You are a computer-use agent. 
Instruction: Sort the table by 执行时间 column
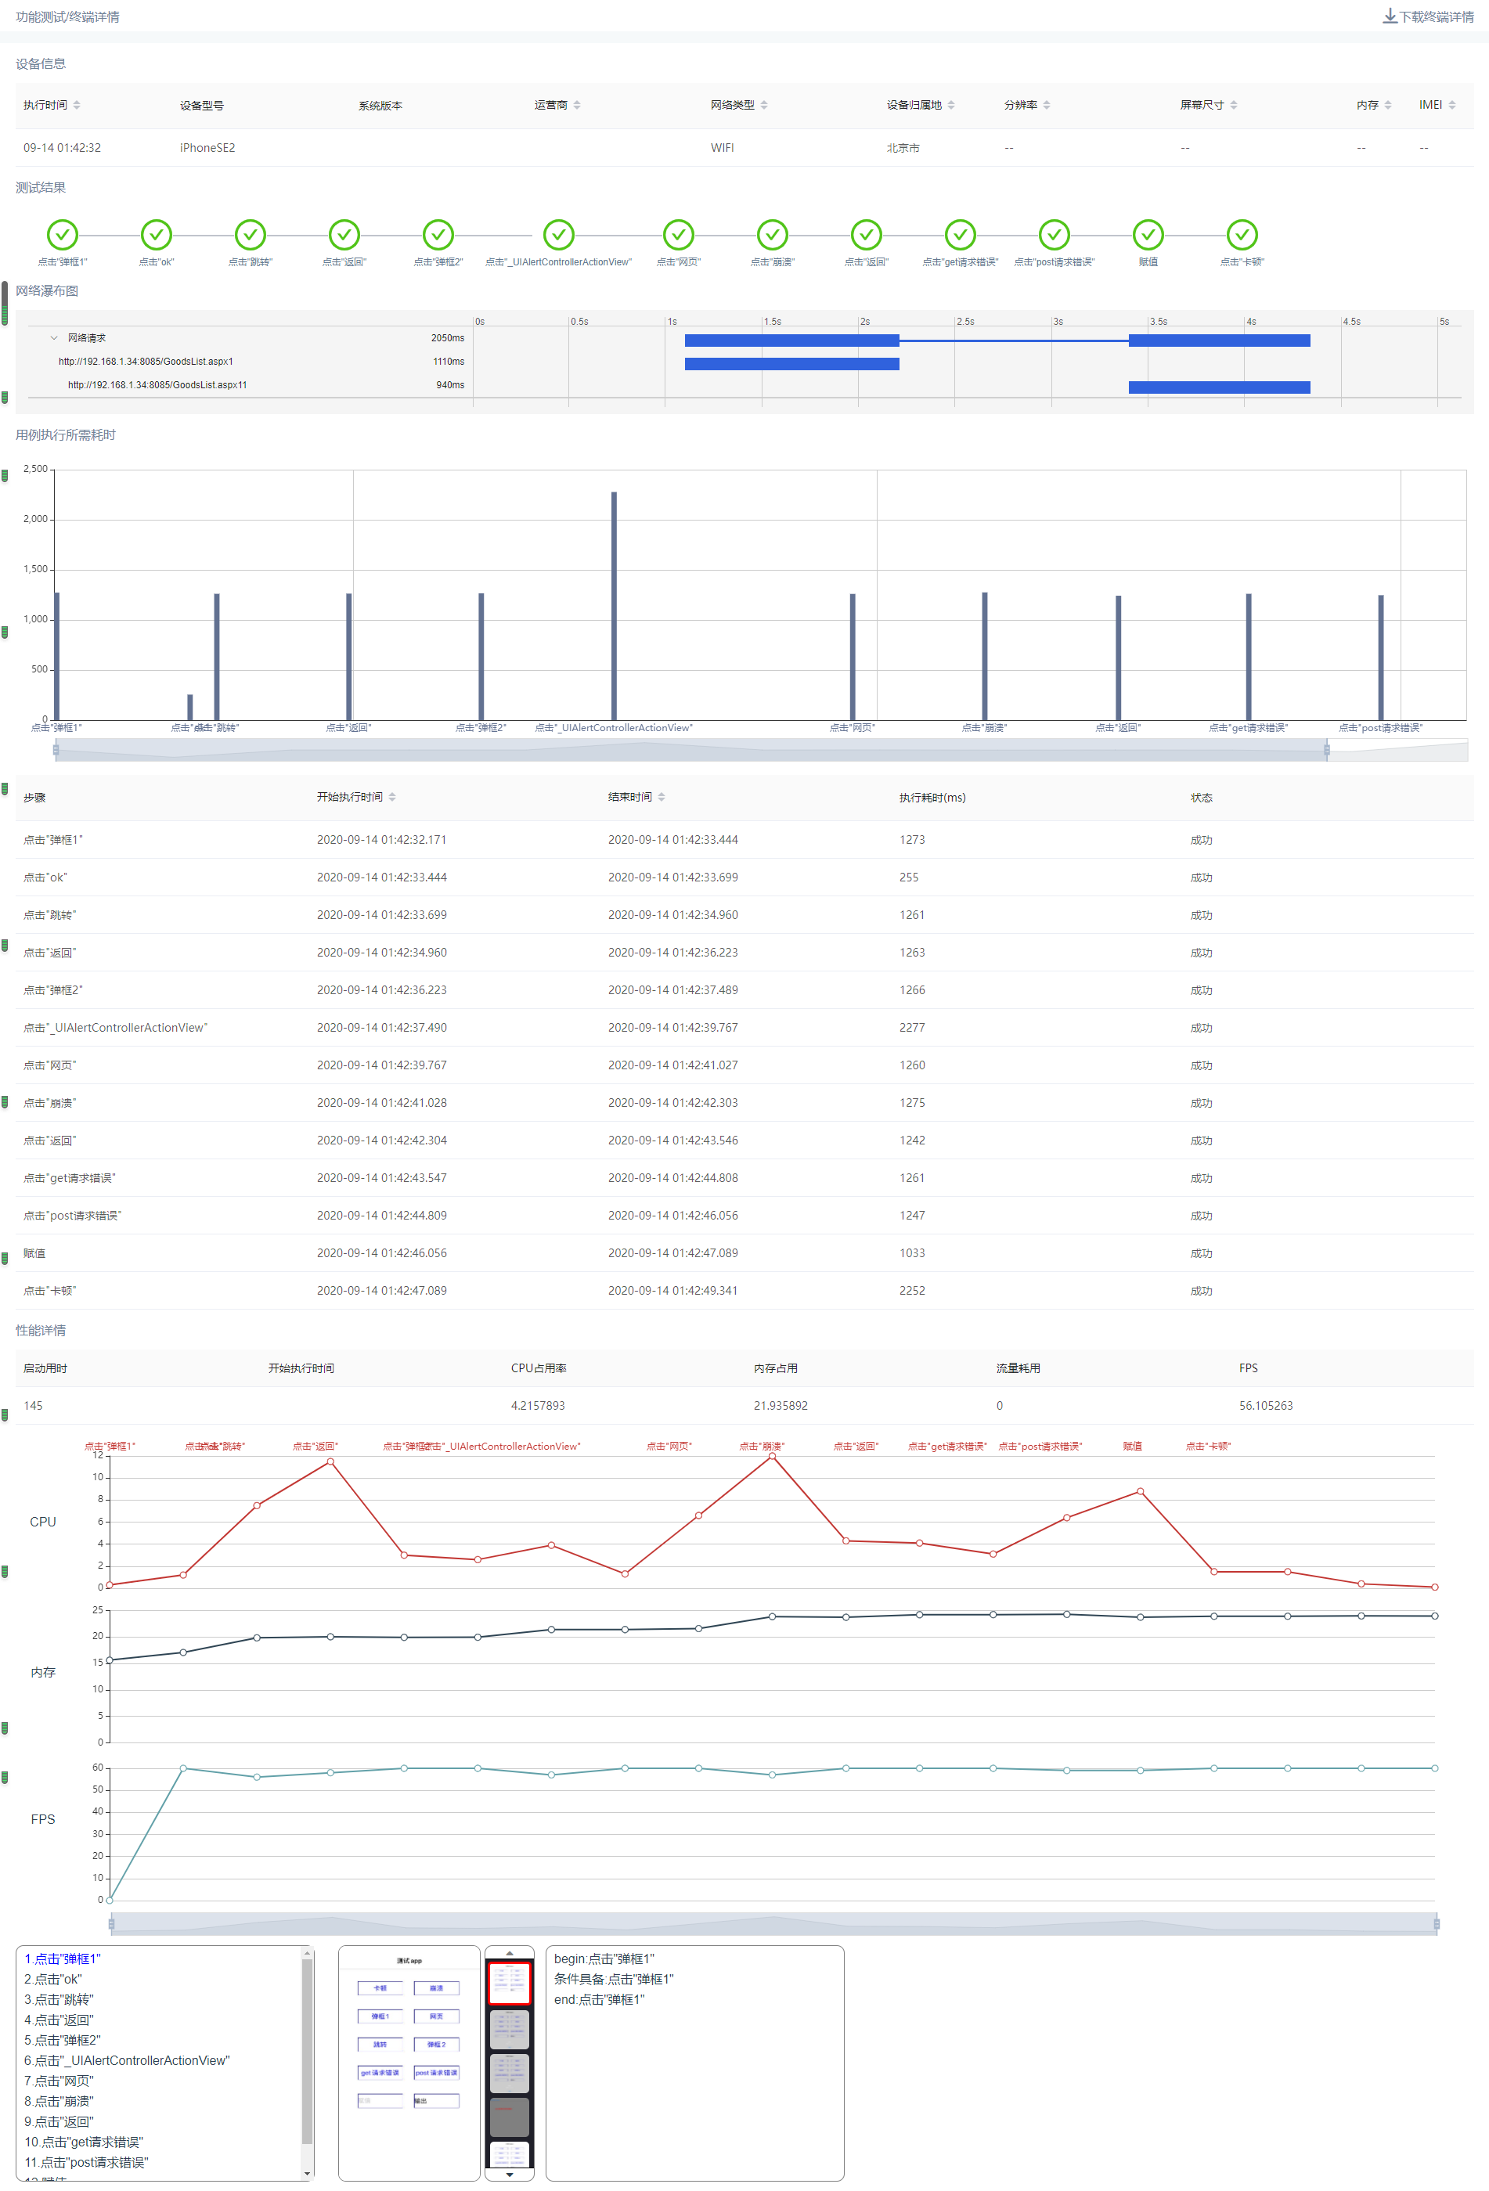77,105
